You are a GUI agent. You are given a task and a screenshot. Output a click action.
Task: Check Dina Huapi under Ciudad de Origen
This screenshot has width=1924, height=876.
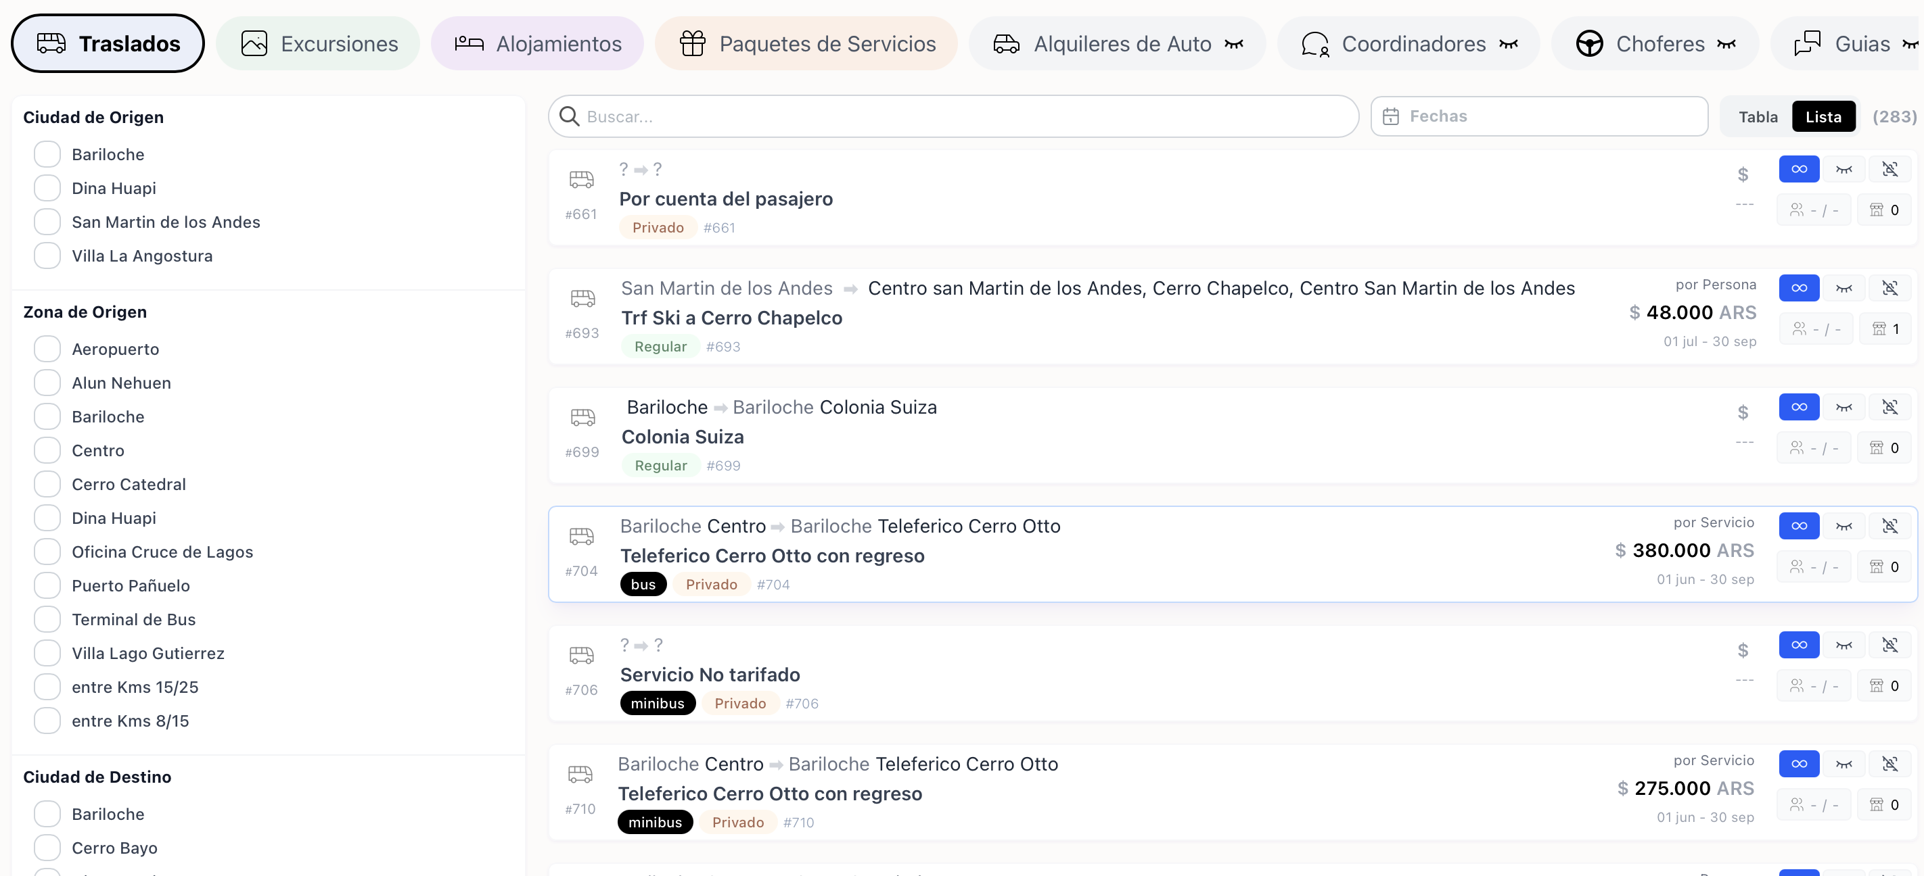(x=47, y=188)
